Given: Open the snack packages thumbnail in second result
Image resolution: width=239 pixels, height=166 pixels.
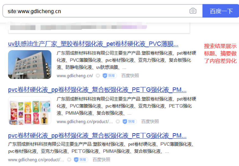Looking at the screenshot, I should click(30, 111).
